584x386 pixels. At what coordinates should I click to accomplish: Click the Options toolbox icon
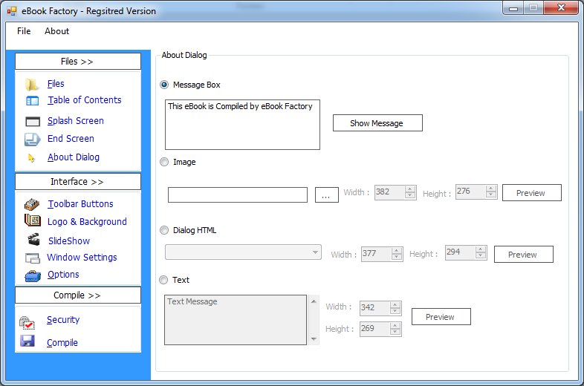click(x=33, y=276)
